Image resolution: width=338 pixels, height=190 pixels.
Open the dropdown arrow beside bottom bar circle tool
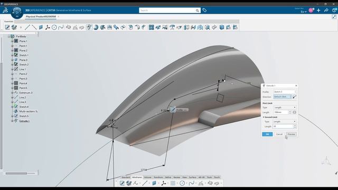[186, 183]
